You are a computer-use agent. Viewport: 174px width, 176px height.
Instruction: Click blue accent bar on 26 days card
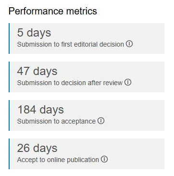click(x=9, y=154)
